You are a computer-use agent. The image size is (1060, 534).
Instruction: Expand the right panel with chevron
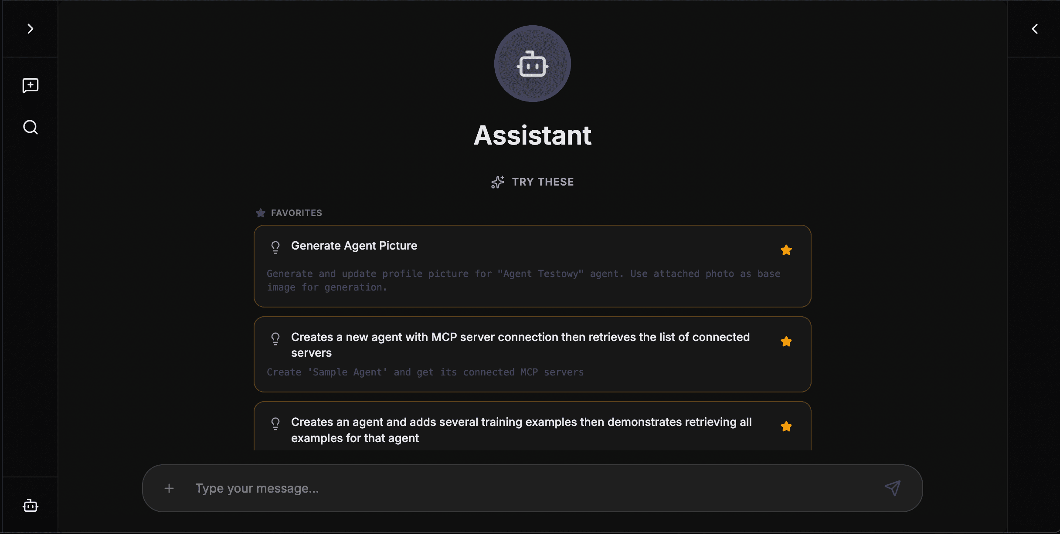coord(1035,29)
